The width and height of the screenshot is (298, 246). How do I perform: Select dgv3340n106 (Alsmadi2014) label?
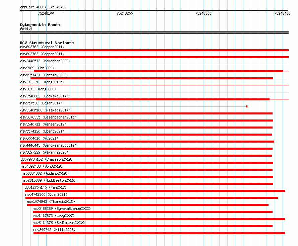pyautogui.click(x=45, y=110)
